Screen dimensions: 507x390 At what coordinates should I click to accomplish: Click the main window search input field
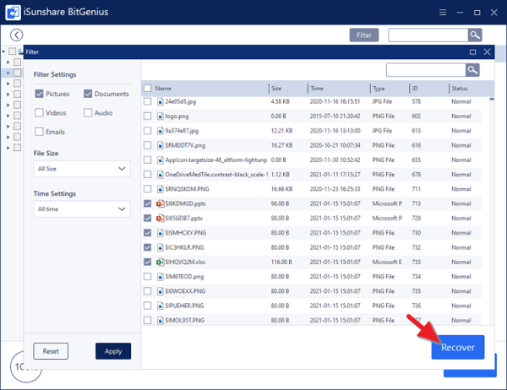click(x=428, y=35)
